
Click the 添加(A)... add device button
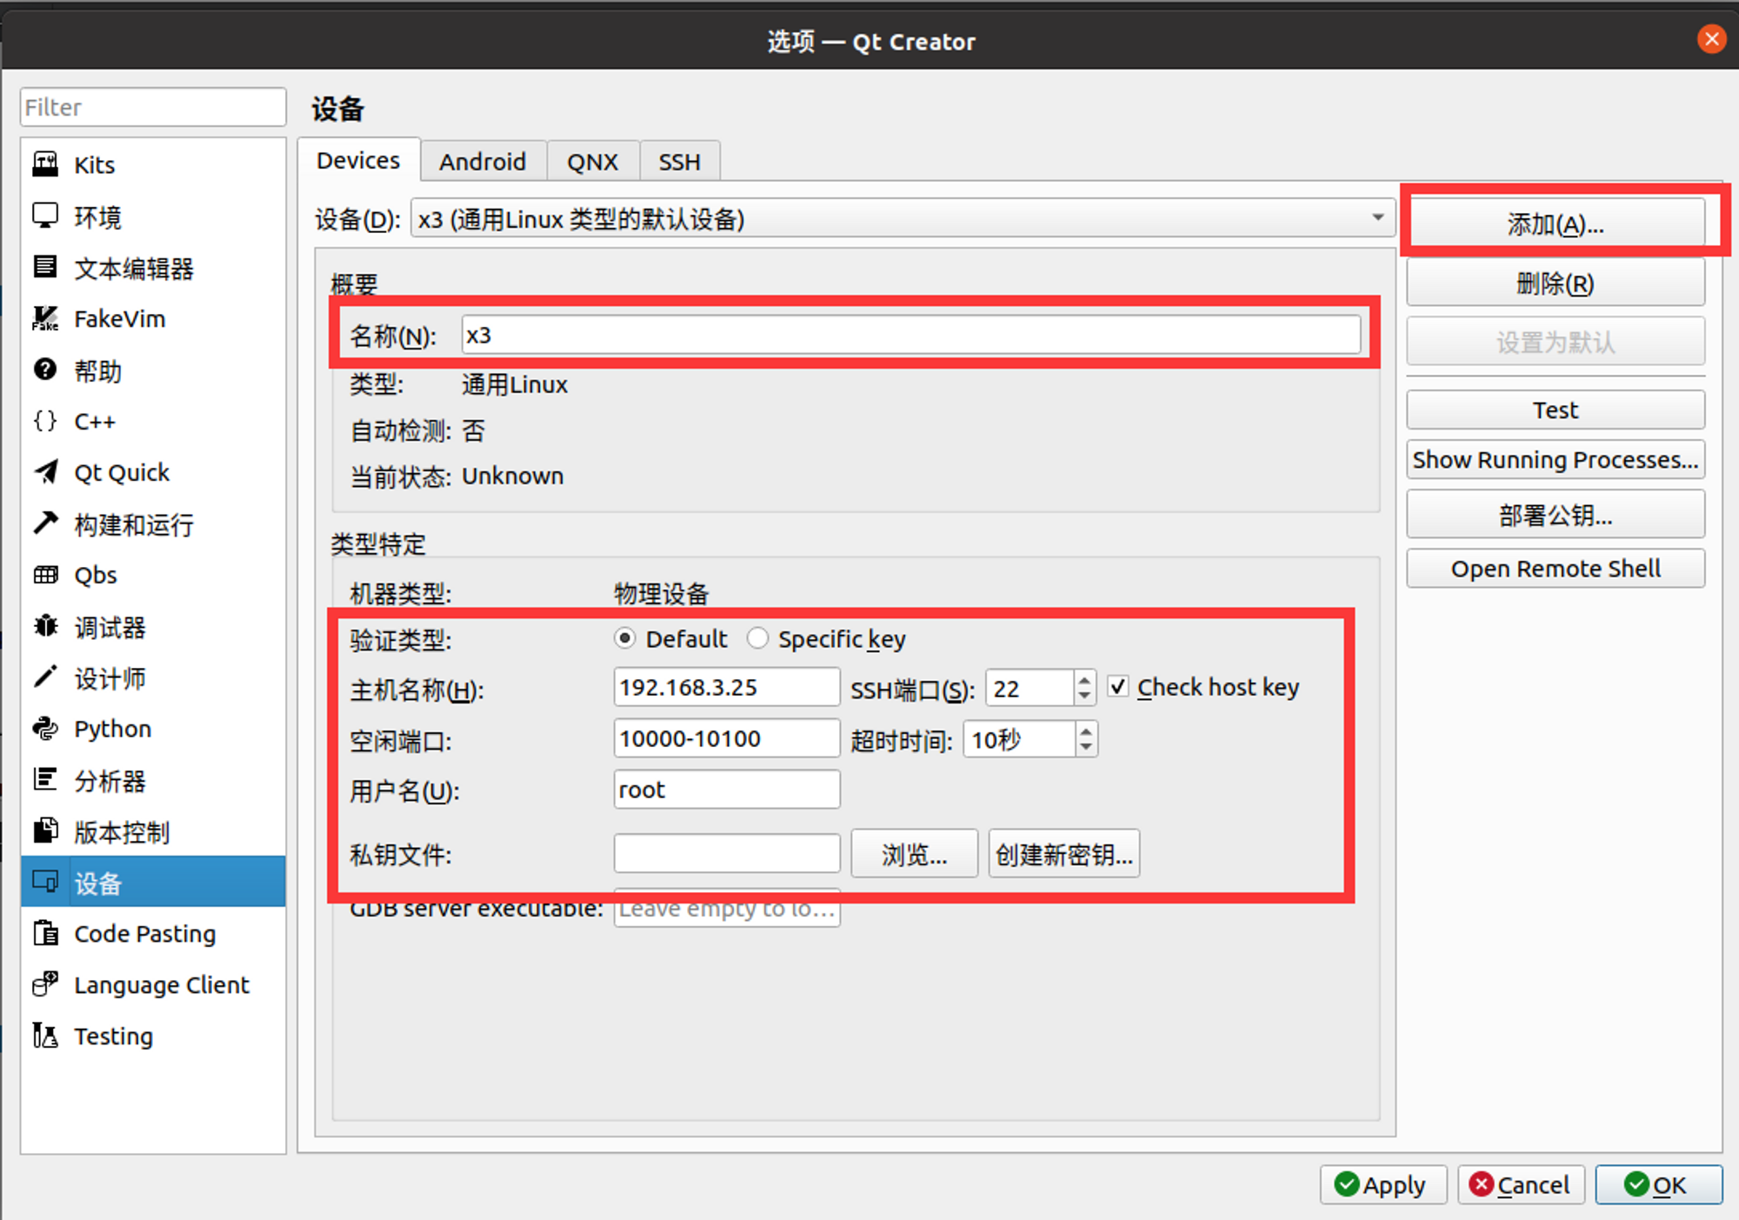1556,224
